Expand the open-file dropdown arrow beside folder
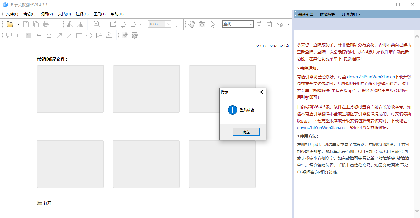 [x=18, y=24]
